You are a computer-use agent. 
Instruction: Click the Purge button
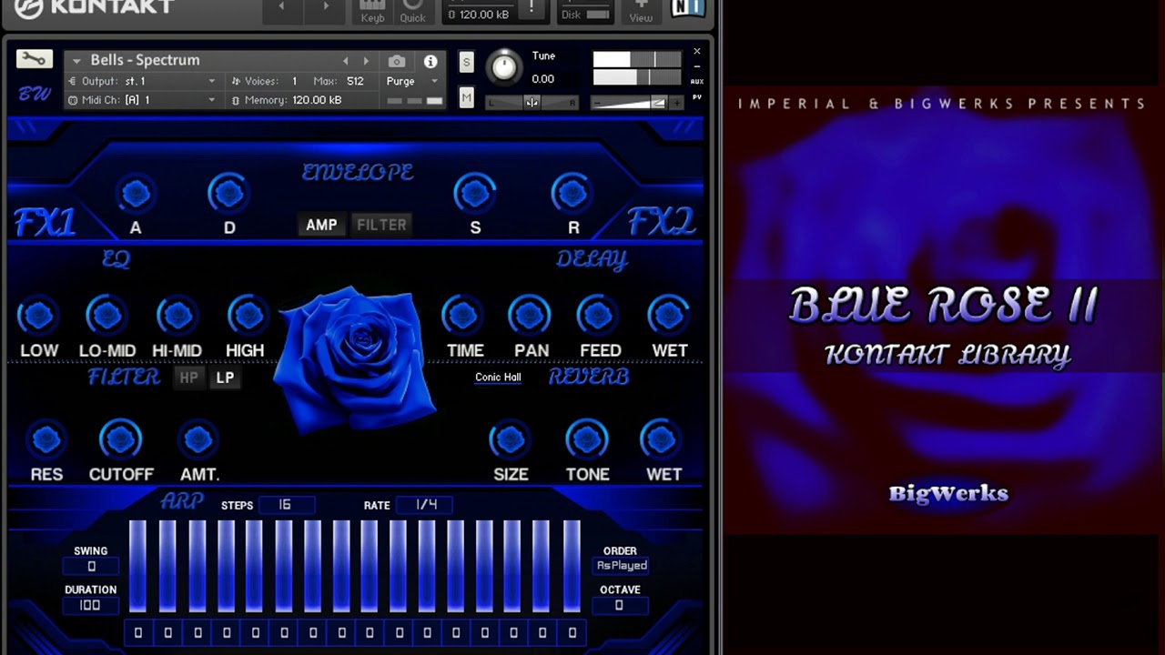(400, 81)
